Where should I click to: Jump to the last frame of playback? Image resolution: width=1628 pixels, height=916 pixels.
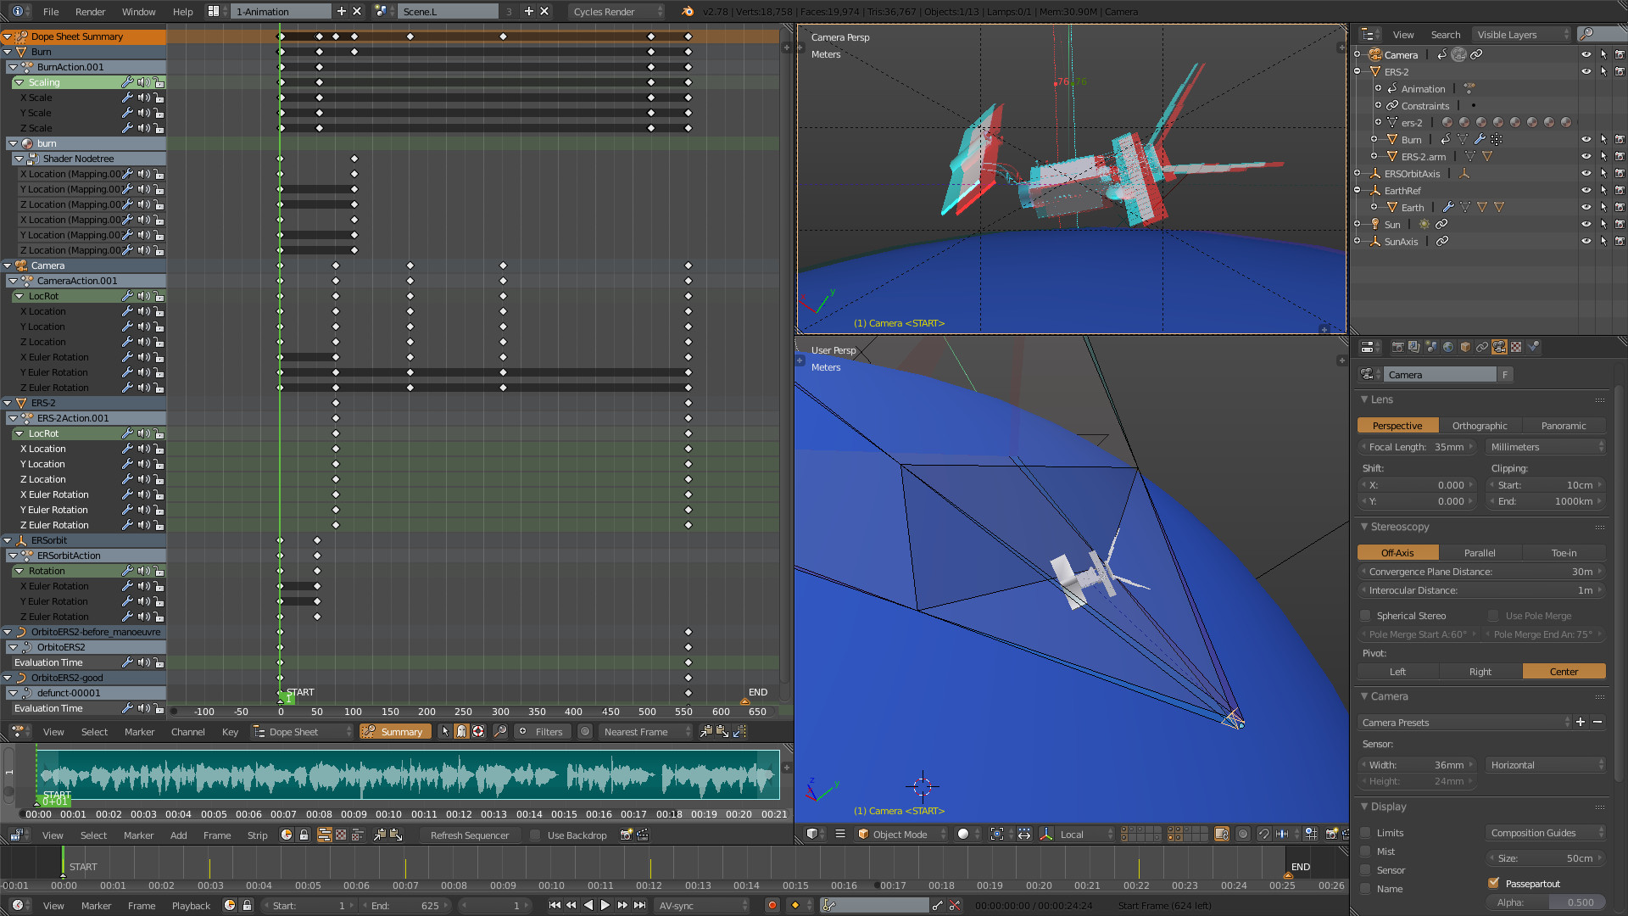click(639, 905)
